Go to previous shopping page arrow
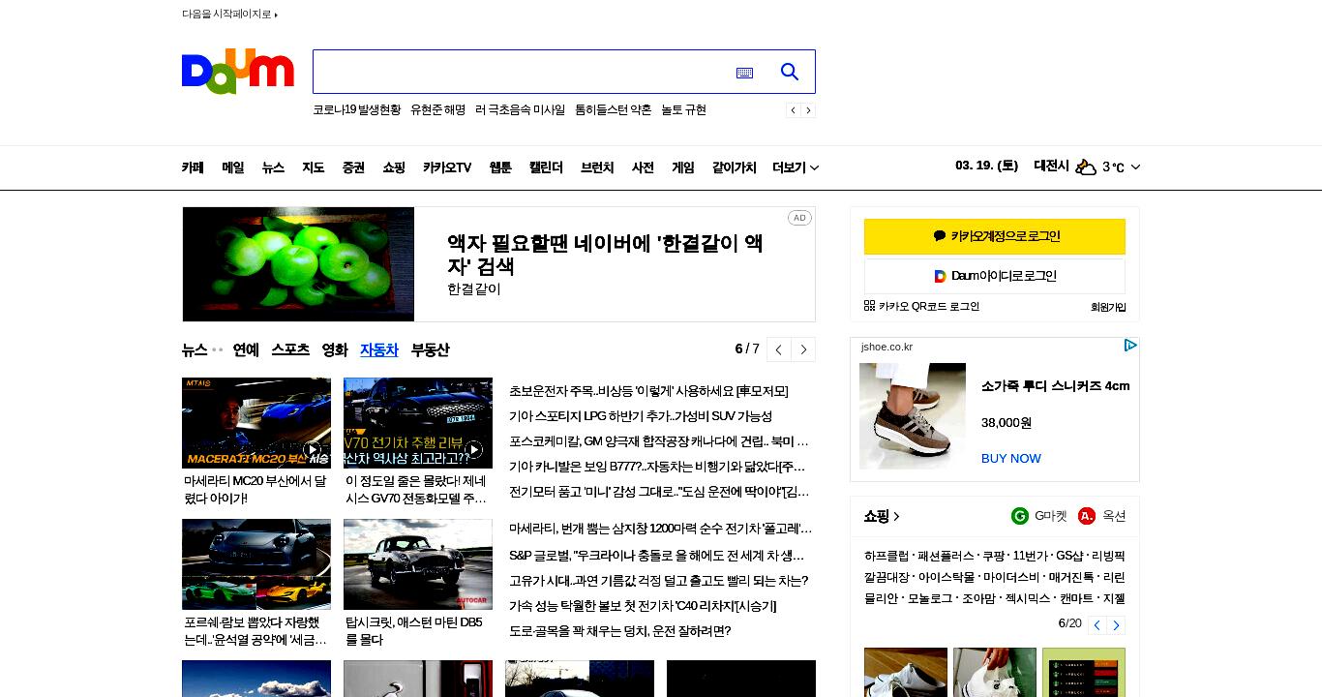 [x=1097, y=625]
